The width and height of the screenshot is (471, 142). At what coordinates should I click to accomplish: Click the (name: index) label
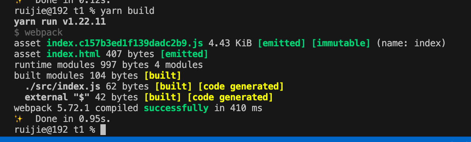tap(411, 43)
